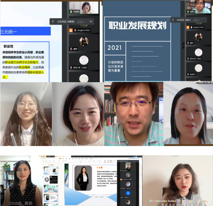This screenshot has height=206, width=213.
Task: Click FunnyFang's video tile in WPS meeting panel
Action: (128, 166)
